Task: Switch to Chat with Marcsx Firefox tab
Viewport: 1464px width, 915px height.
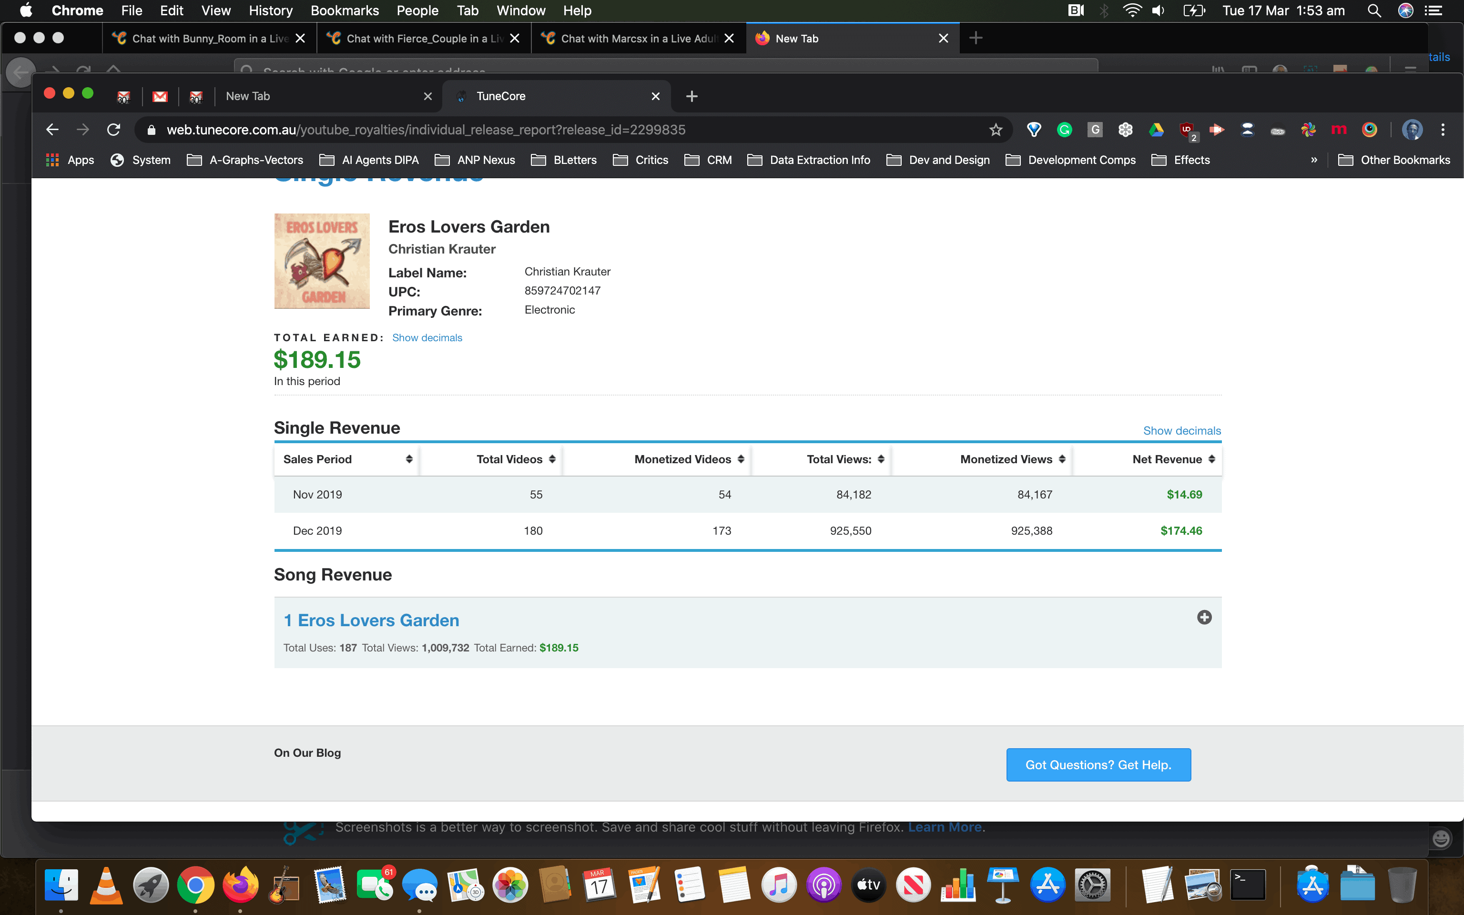Action: coord(639,38)
